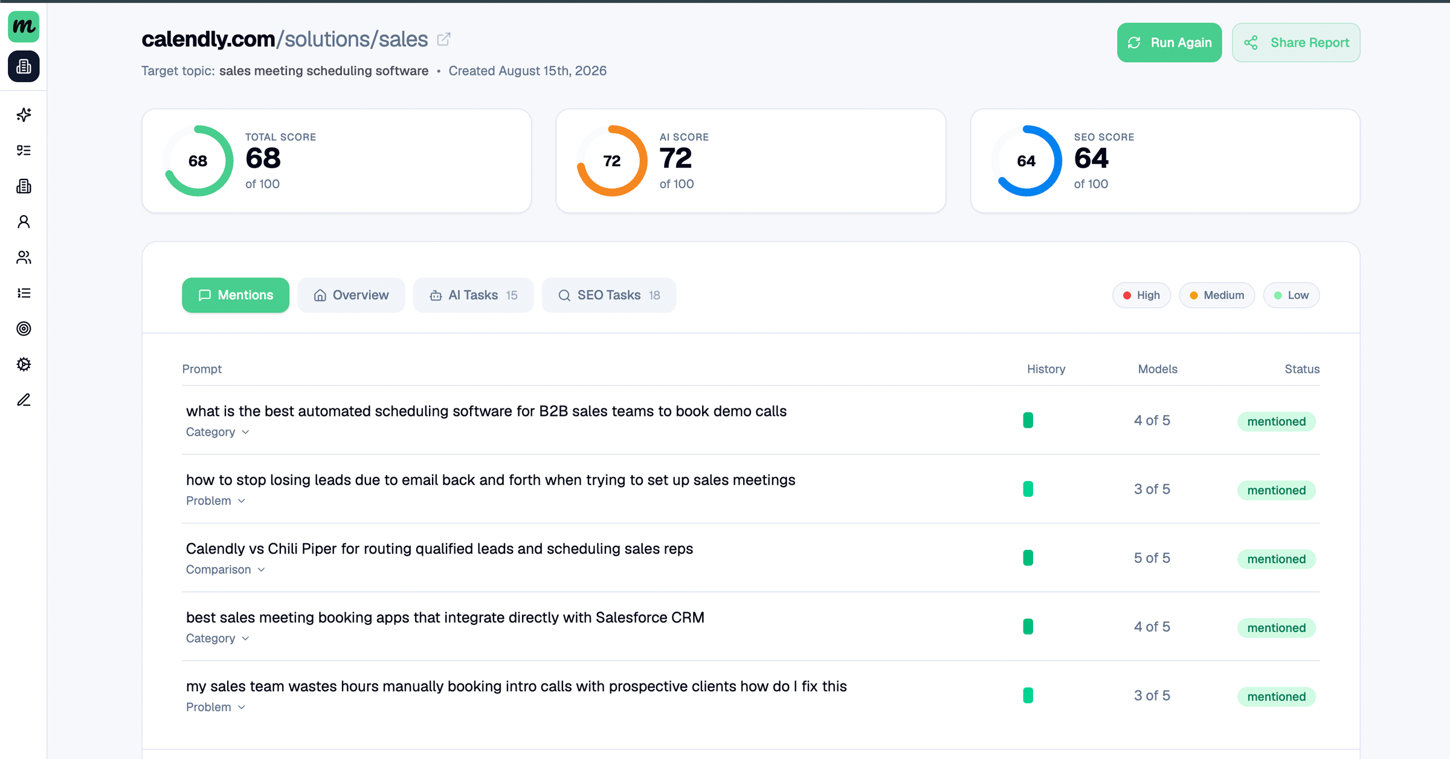
Task: Open the single user icon in sidebar
Action: click(24, 222)
